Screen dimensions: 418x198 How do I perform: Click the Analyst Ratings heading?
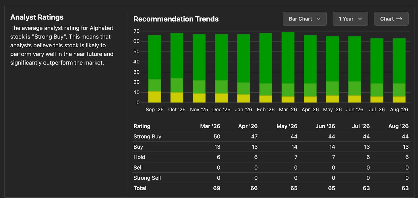[x=37, y=17]
